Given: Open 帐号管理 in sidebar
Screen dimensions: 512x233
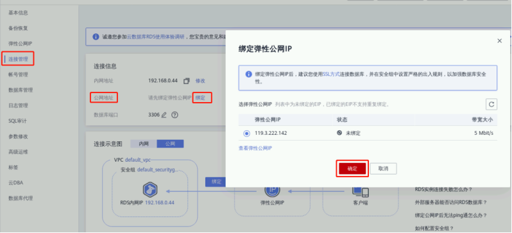Looking at the screenshot, I should click(x=18, y=74).
